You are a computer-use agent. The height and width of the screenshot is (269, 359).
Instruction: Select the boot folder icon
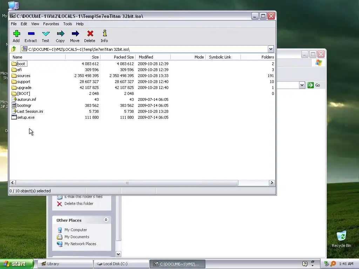click(14, 64)
